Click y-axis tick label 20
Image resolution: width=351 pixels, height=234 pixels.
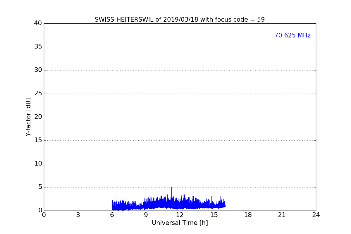pyautogui.click(x=38, y=117)
